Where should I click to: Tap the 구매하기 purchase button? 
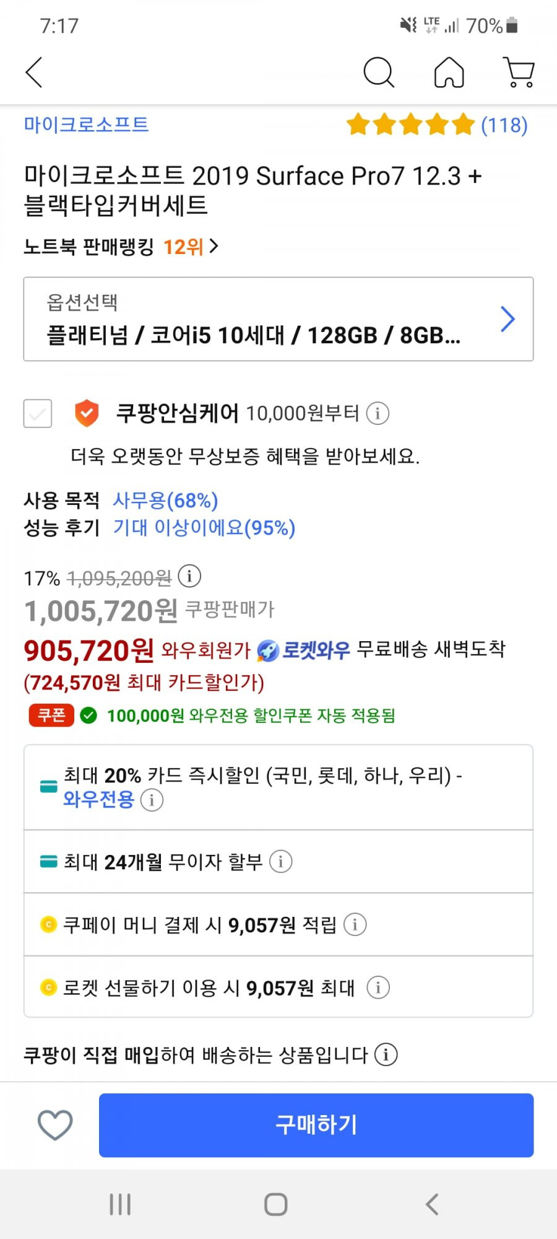tap(316, 1125)
